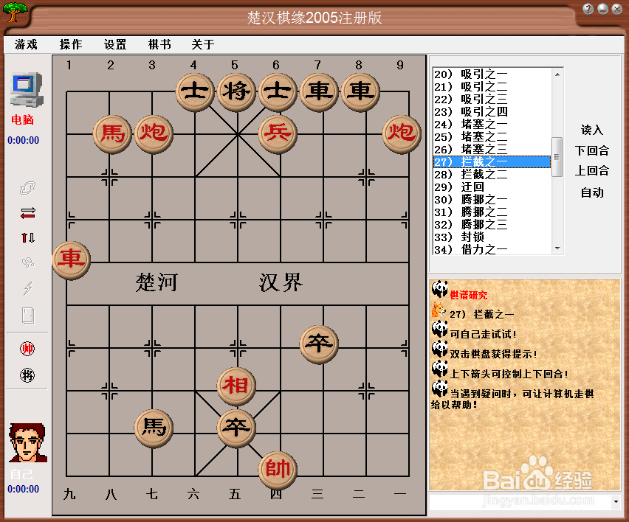
Task: Select the black 將 piece
Action: (x=236, y=92)
